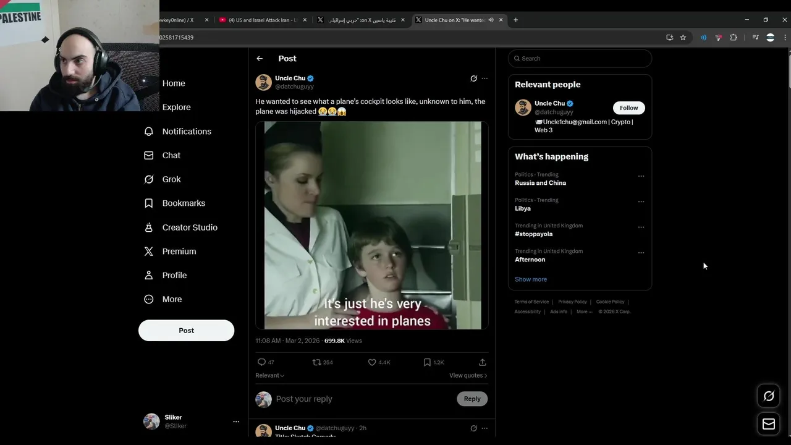Open the floating messages envelope button

(x=769, y=424)
